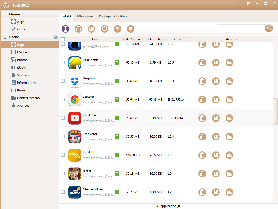The height and width of the screenshot is (209, 278).
Task: Click the select-all checkmark toolbar icon
Action: pyautogui.click(x=118, y=29)
